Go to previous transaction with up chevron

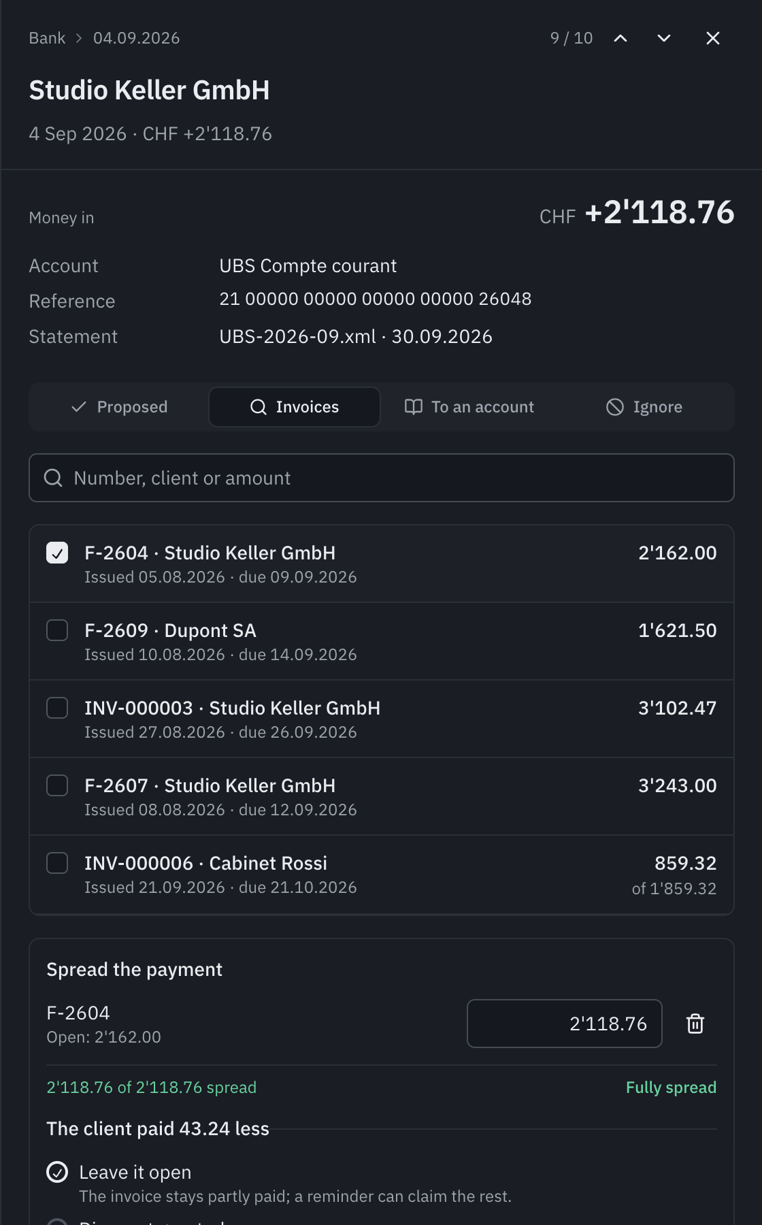(x=620, y=38)
